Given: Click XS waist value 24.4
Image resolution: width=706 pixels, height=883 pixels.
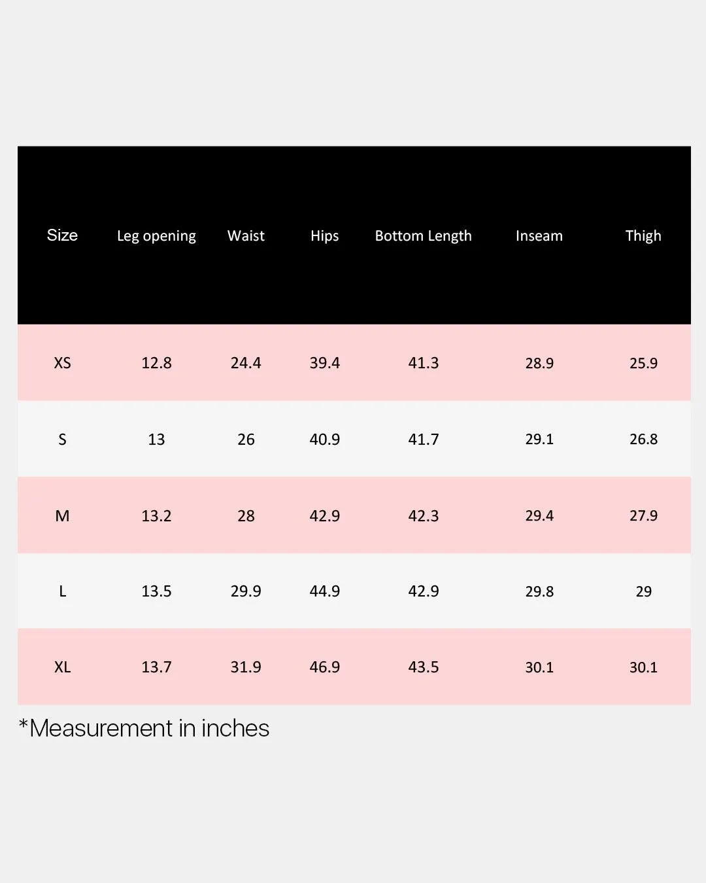Looking at the screenshot, I should pos(246,363).
